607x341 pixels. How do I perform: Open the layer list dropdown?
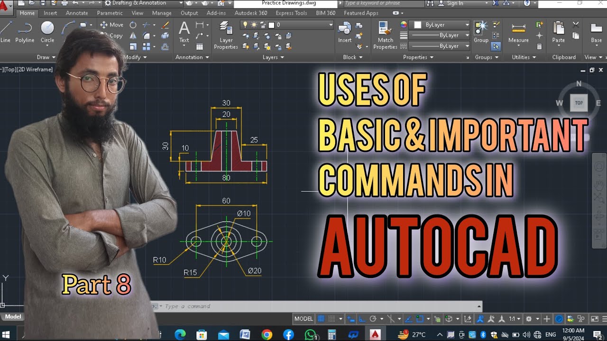pyautogui.click(x=288, y=25)
